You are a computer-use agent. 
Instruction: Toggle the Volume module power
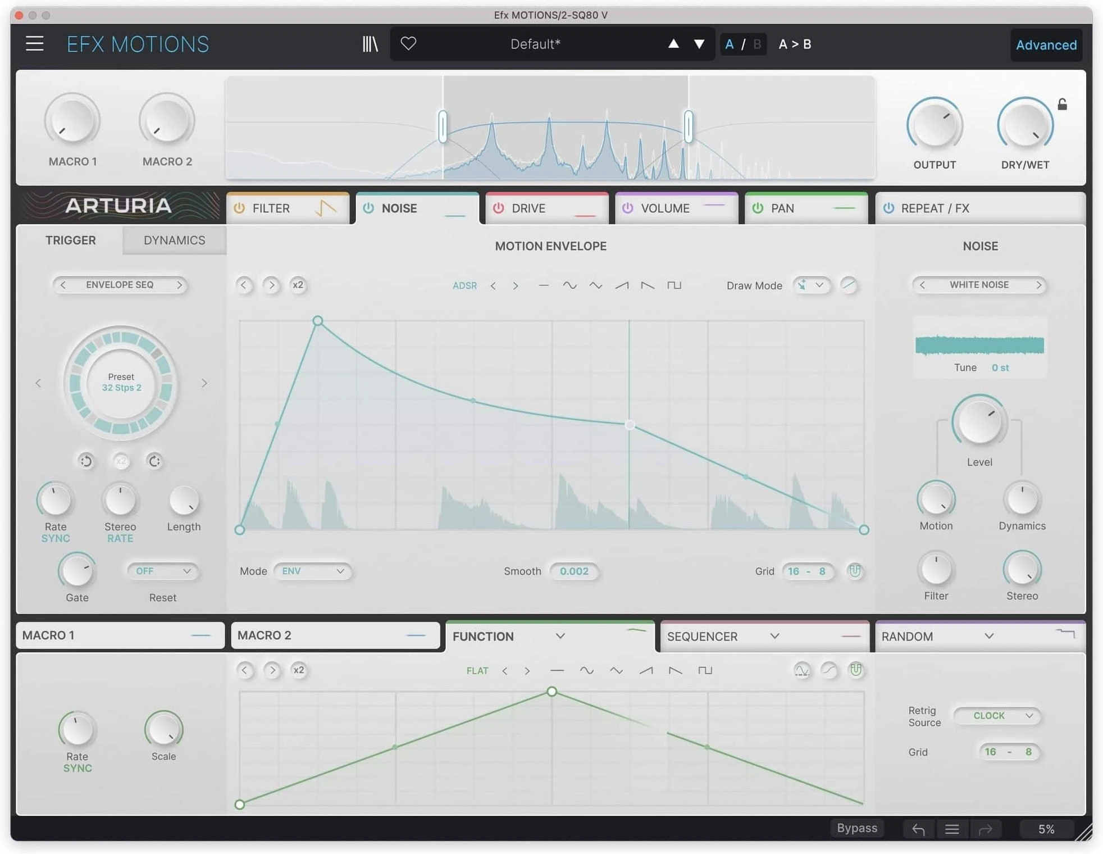pyautogui.click(x=627, y=208)
